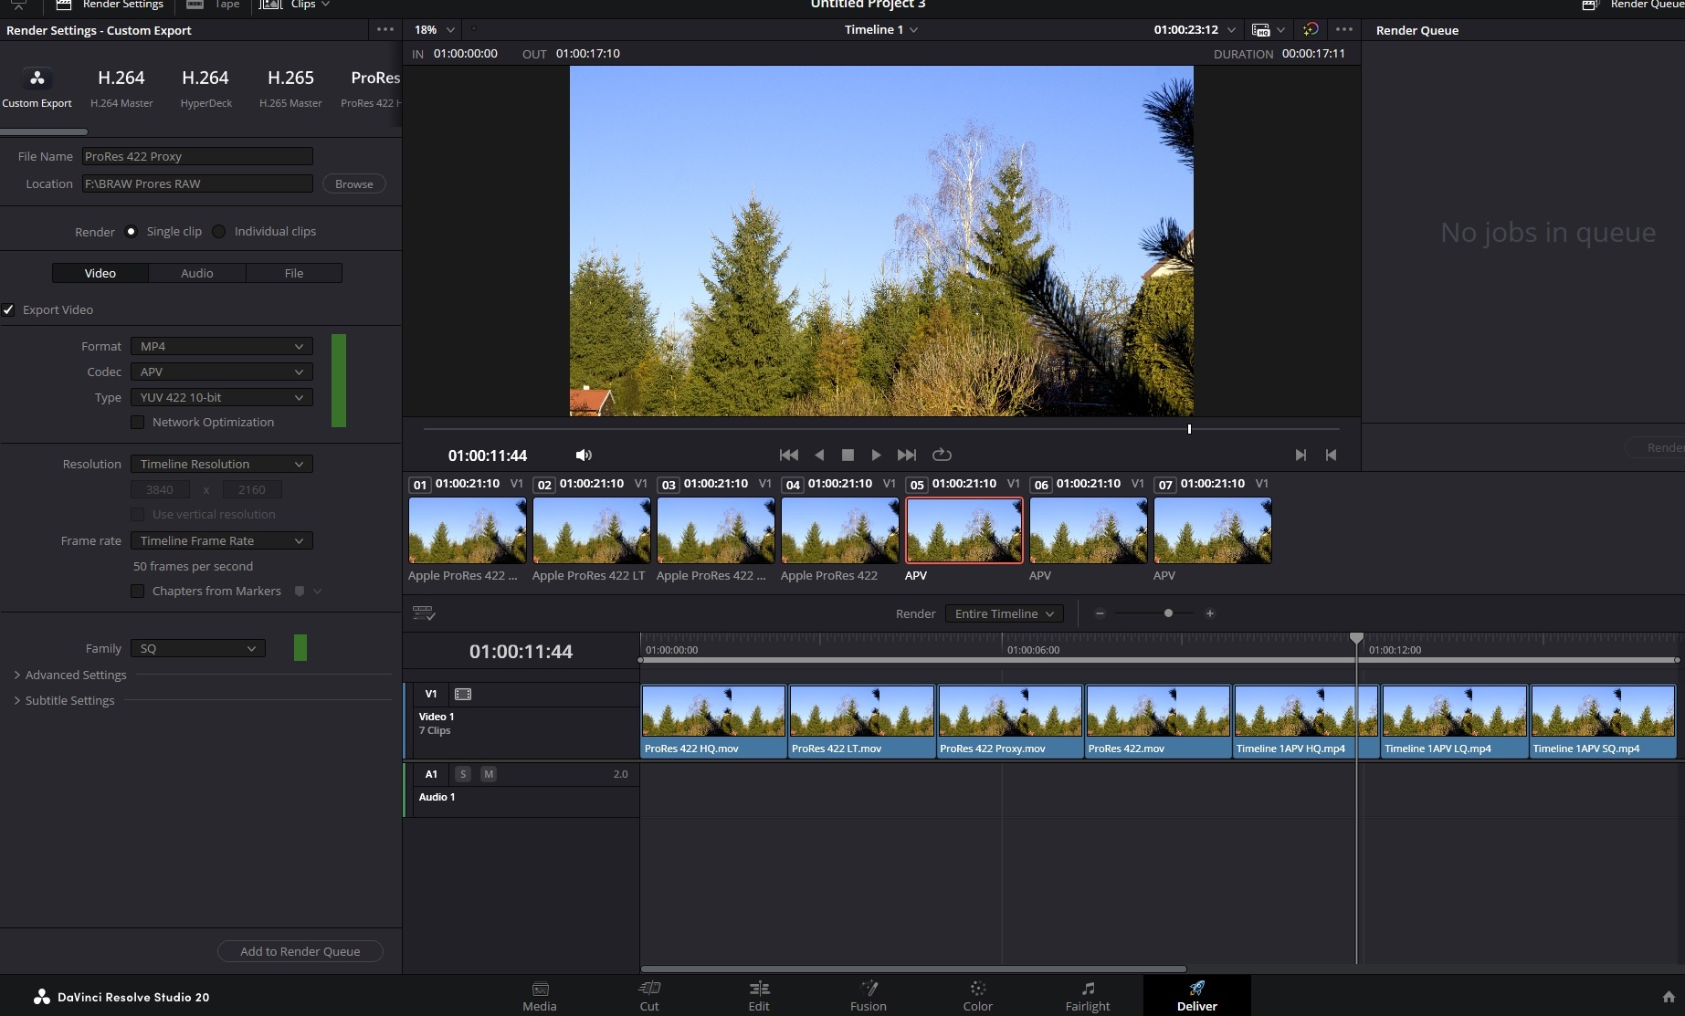Enable Network Optimization checkbox

point(138,423)
